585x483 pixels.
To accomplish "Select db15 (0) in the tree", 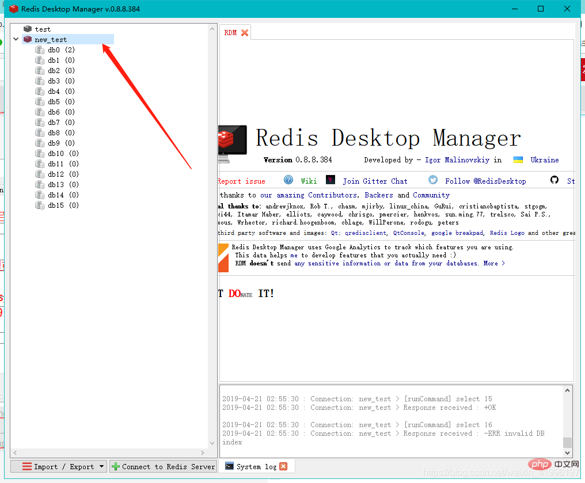I will coord(63,205).
